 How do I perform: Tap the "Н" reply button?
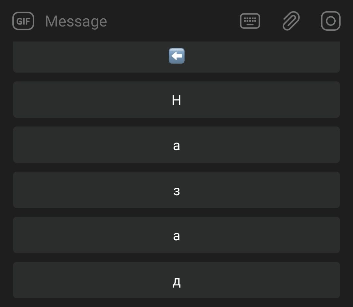tap(176, 100)
